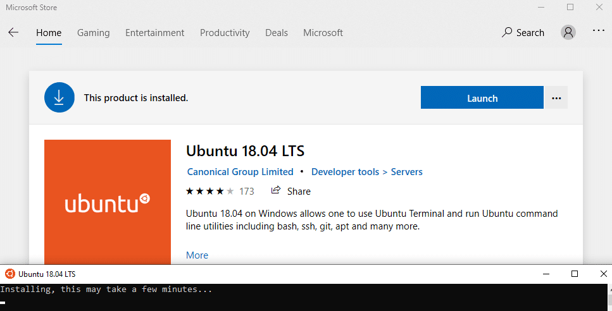Viewport: 612px width, 311px height.
Task: Click the Share label
Action: coord(299,192)
